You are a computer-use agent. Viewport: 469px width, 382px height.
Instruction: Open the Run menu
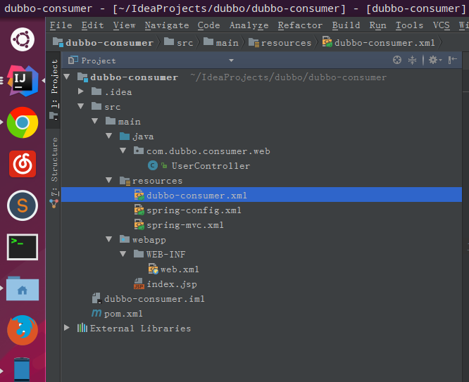(x=377, y=25)
